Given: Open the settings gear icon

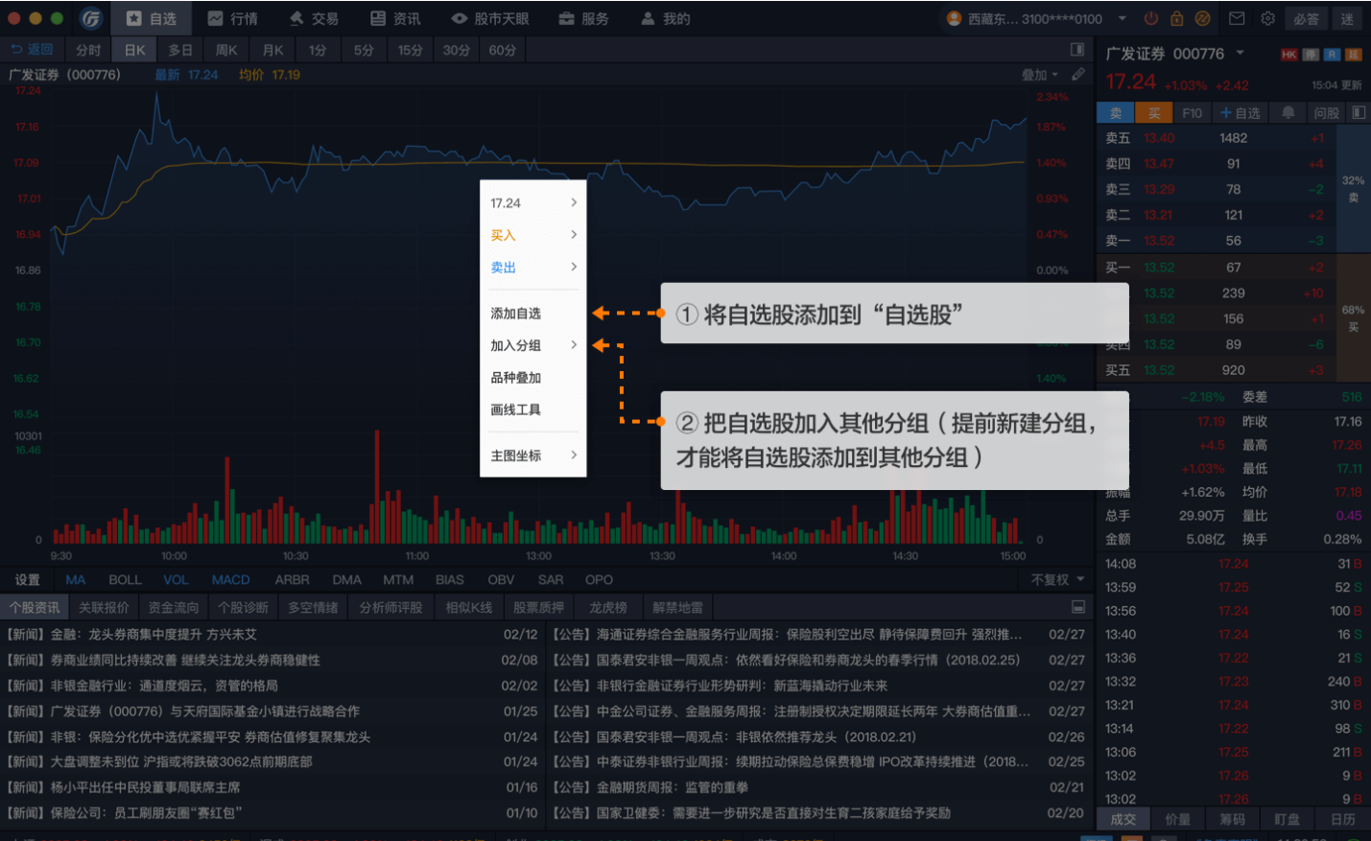Looking at the screenshot, I should tap(1267, 18).
